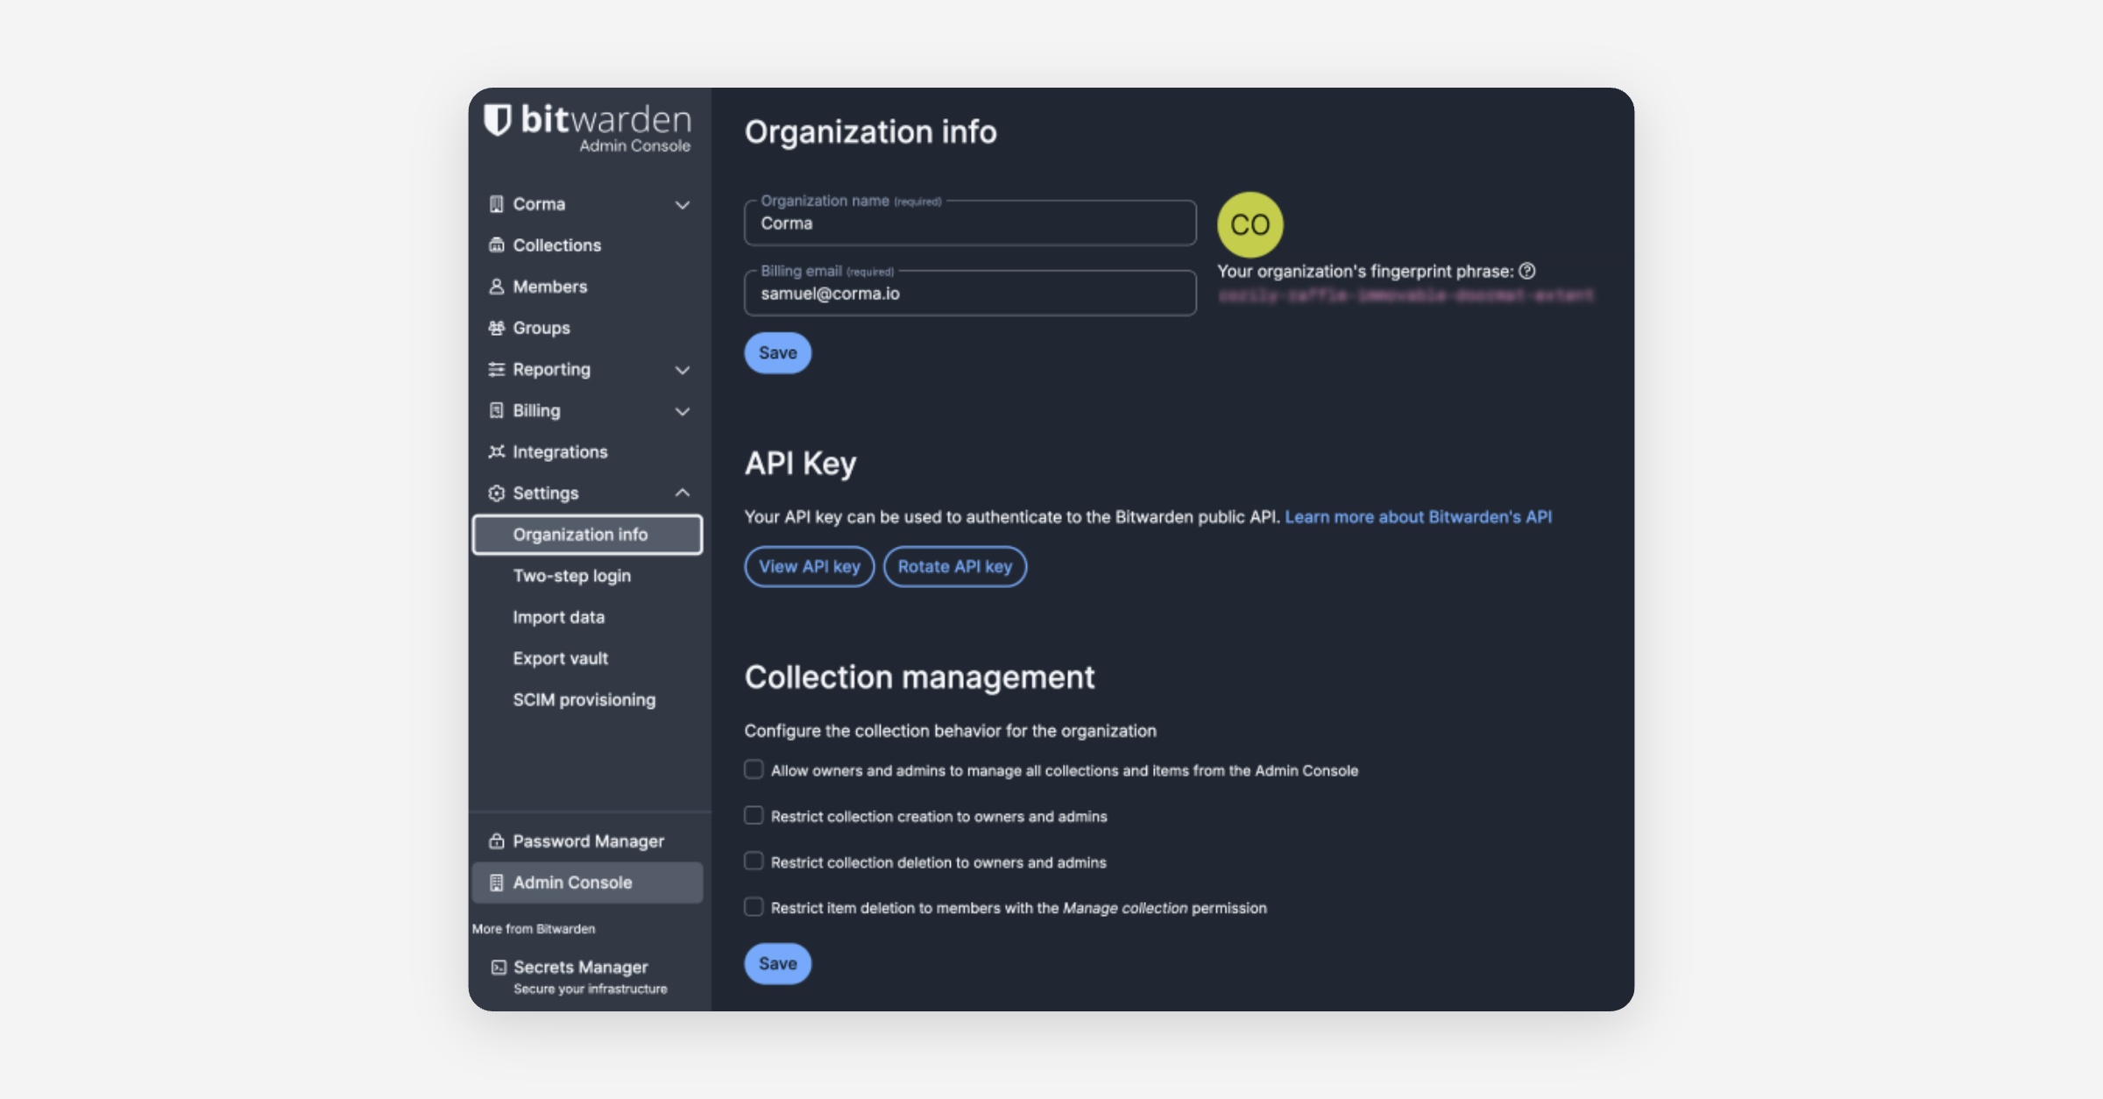Expand the Reporting submenu chevron
This screenshot has height=1099, width=2103.
pos(682,370)
